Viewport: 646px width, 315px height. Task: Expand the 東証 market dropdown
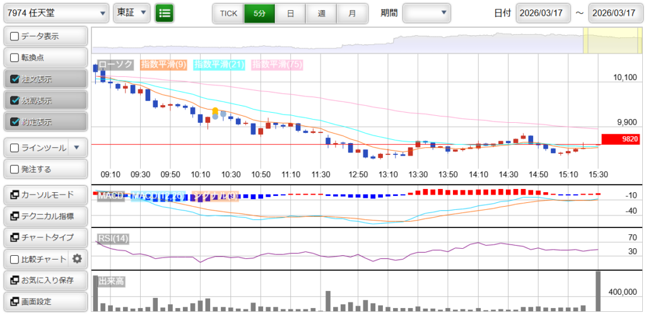pos(132,13)
